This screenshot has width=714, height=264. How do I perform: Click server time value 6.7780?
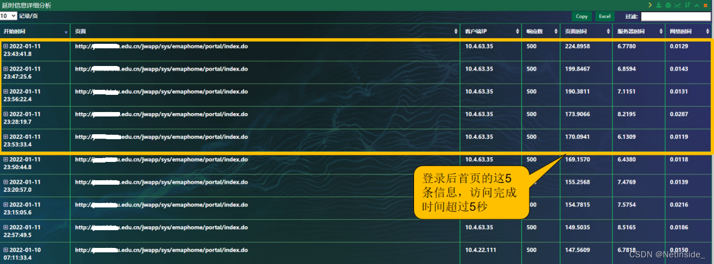[627, 46]
